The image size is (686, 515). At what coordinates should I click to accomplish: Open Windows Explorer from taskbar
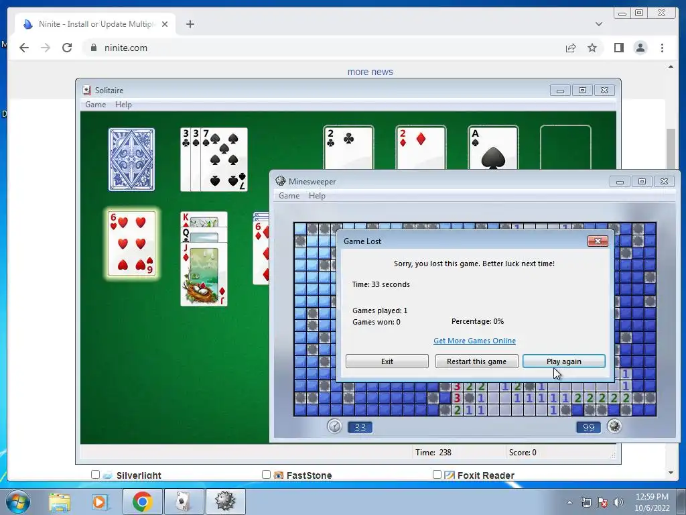click(x=60, y=502)
